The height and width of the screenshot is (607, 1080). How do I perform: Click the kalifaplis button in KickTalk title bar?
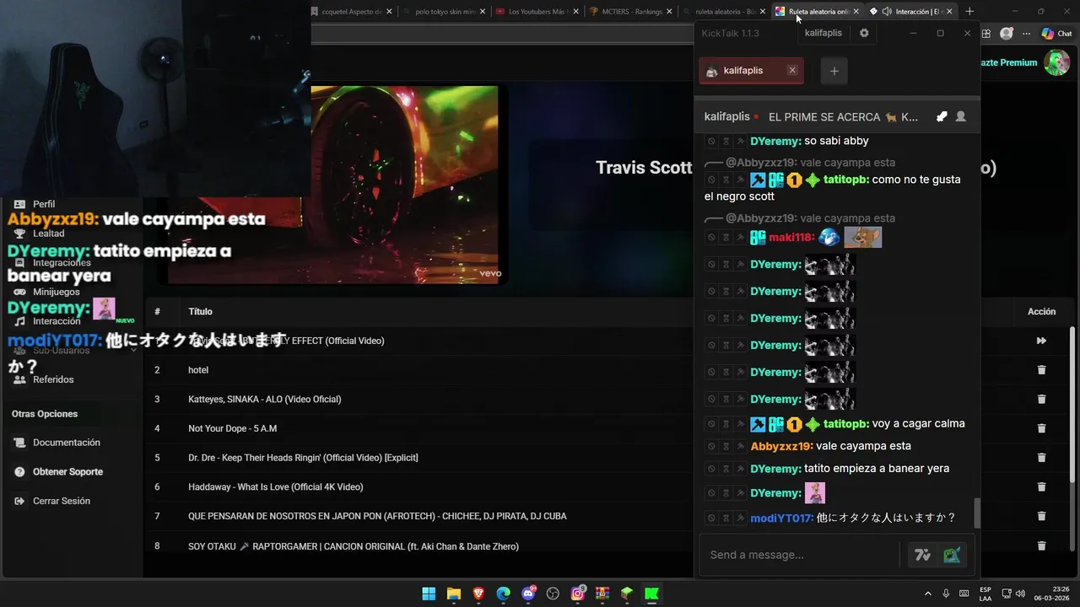[823, 33]
